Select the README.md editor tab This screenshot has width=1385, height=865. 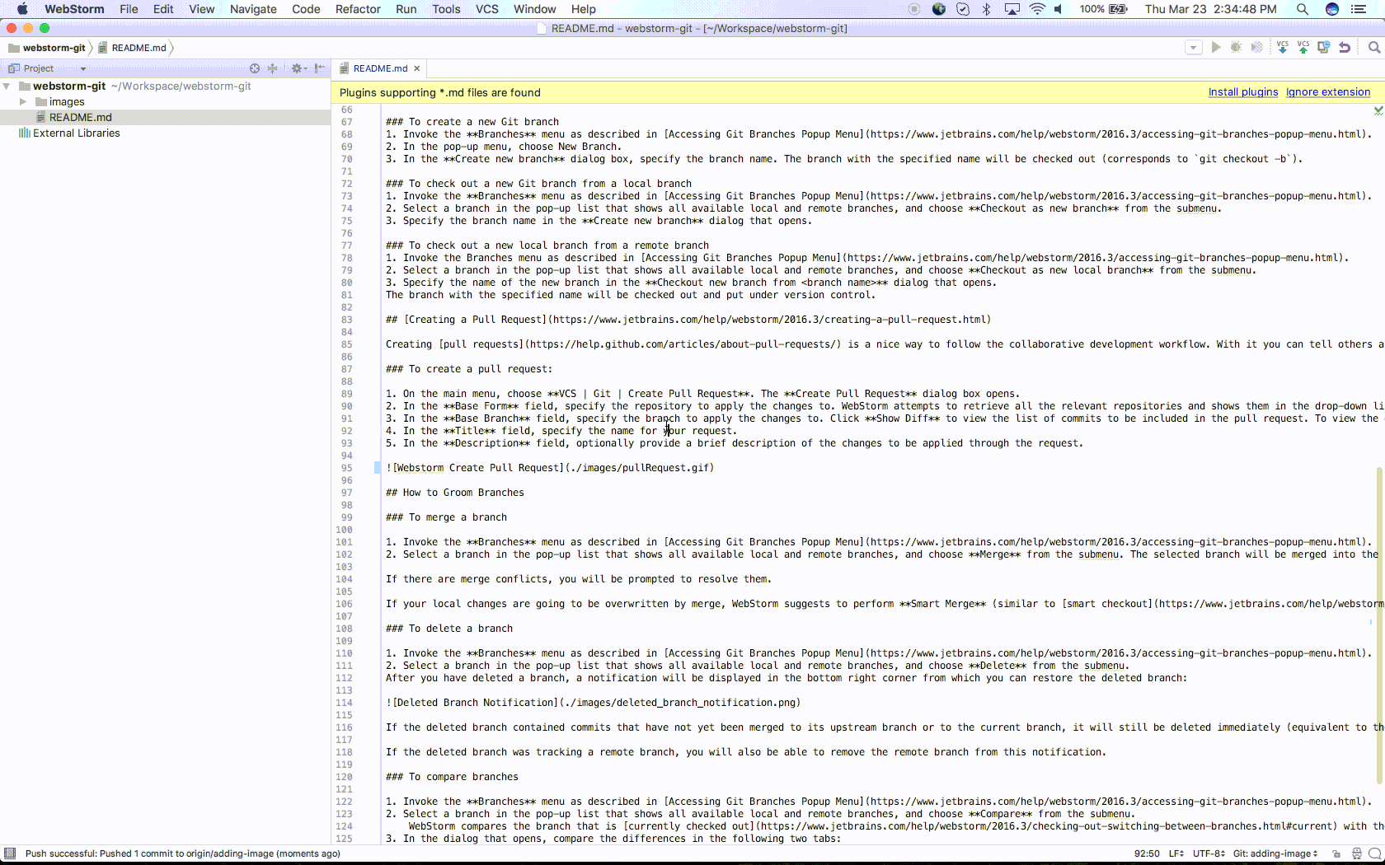coord(380,68)
